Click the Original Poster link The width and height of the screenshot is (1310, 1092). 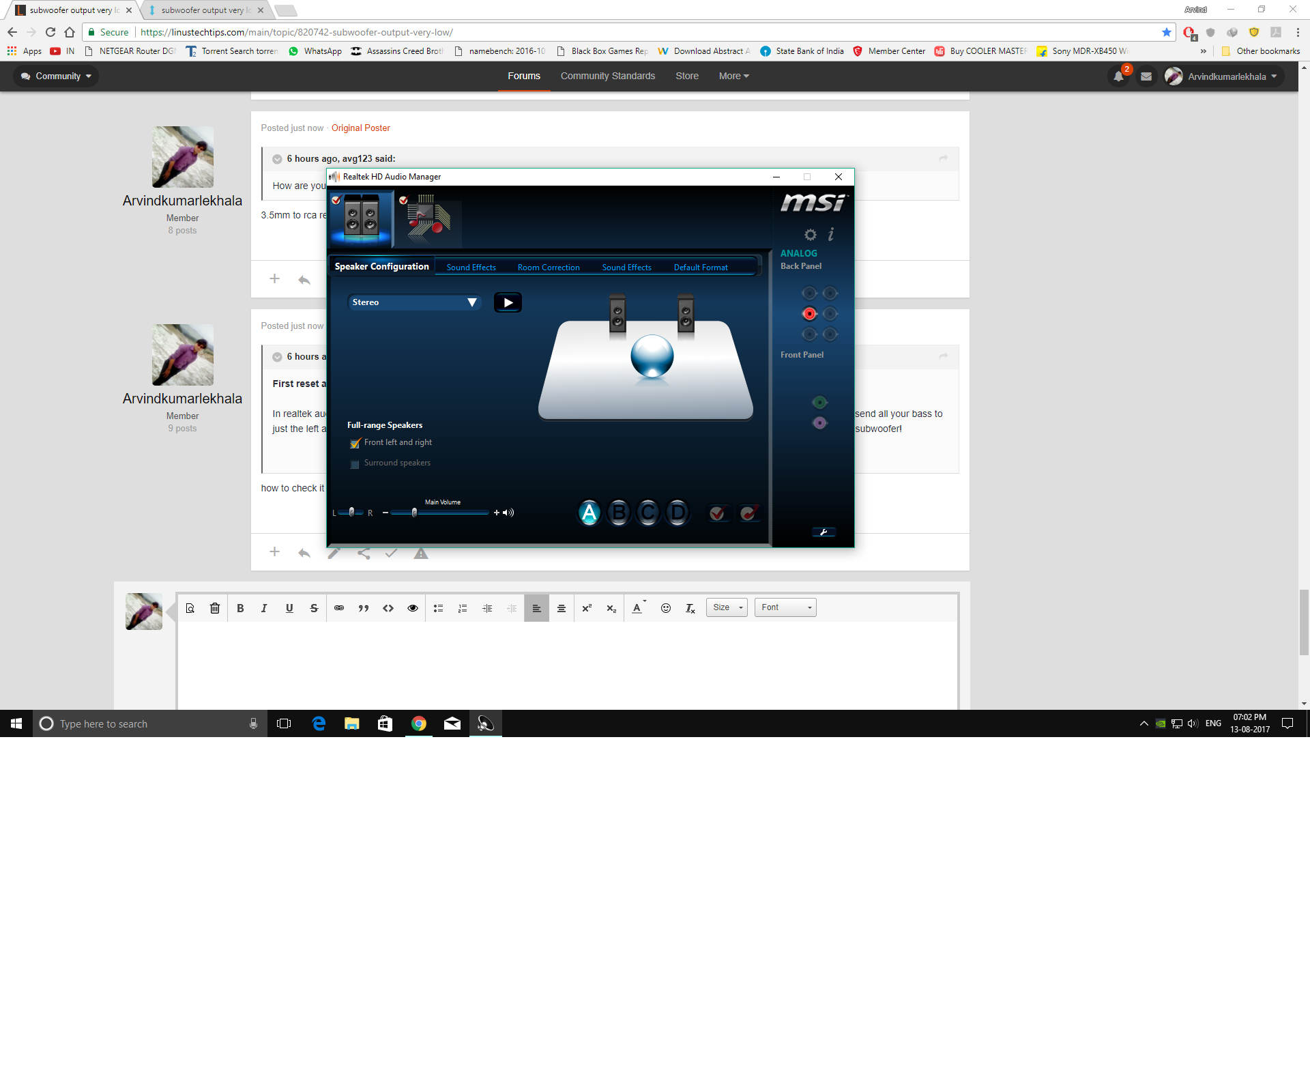coord(361,128)
